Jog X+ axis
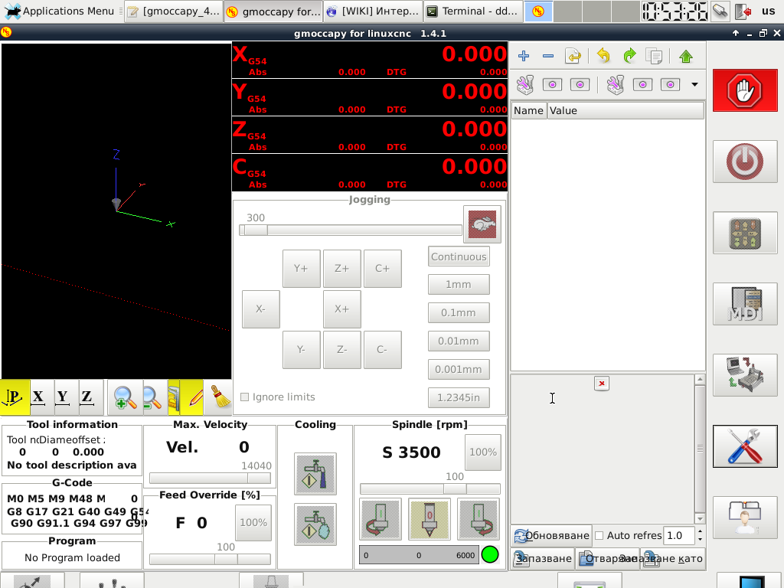Image resolution: width=784 pixels, height=588 pixels. (342, 309)
